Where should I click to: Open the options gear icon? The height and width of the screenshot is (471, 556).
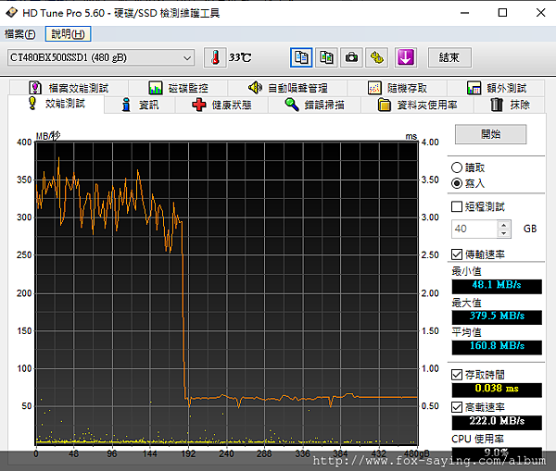(376, 57)
